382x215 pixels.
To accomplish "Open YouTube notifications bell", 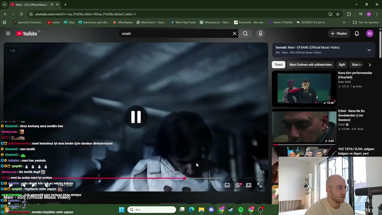I will pyautogui.click(x=357, y=33).
